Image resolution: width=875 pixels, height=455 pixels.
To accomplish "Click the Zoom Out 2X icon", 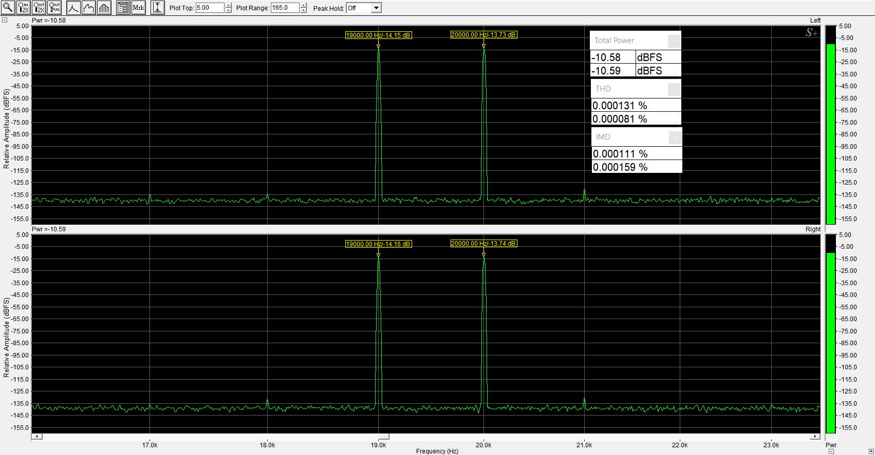I will tap(39, 8).
